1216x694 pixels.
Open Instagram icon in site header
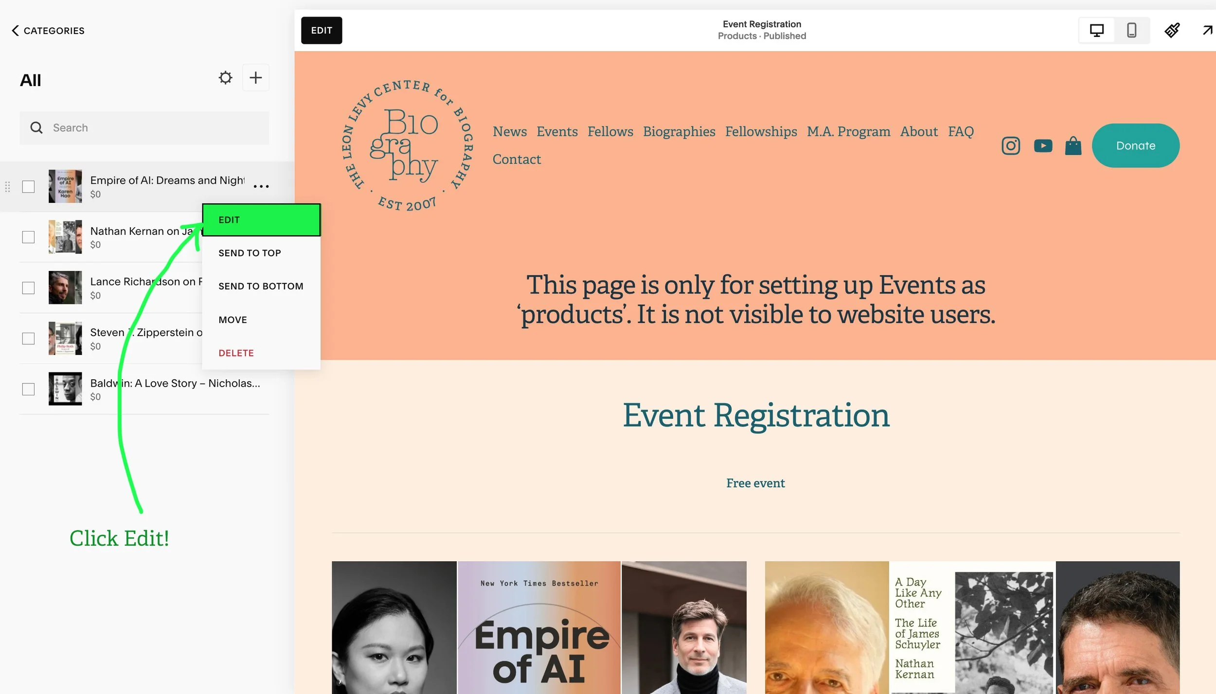point(1010,146)
